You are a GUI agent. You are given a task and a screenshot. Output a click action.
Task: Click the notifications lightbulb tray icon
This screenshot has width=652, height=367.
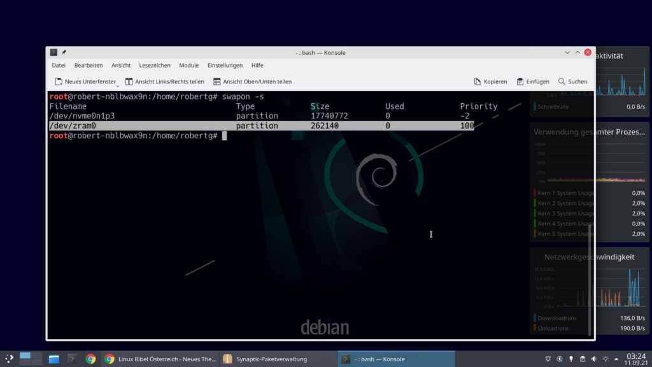coord(571,359)
